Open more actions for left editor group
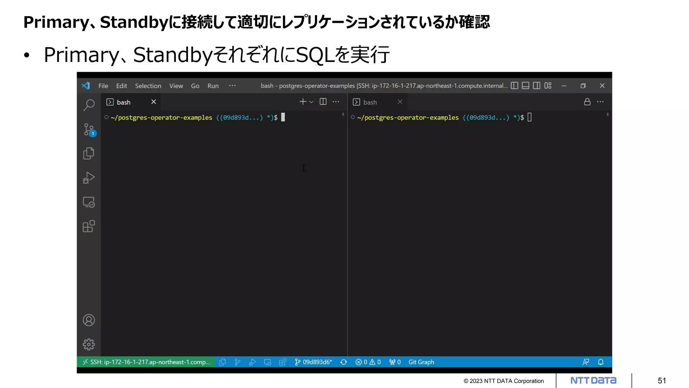 pyautogui.click(x=336, y=102)
